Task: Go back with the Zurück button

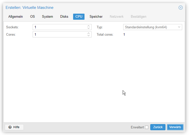Action: tap(158, 127)
